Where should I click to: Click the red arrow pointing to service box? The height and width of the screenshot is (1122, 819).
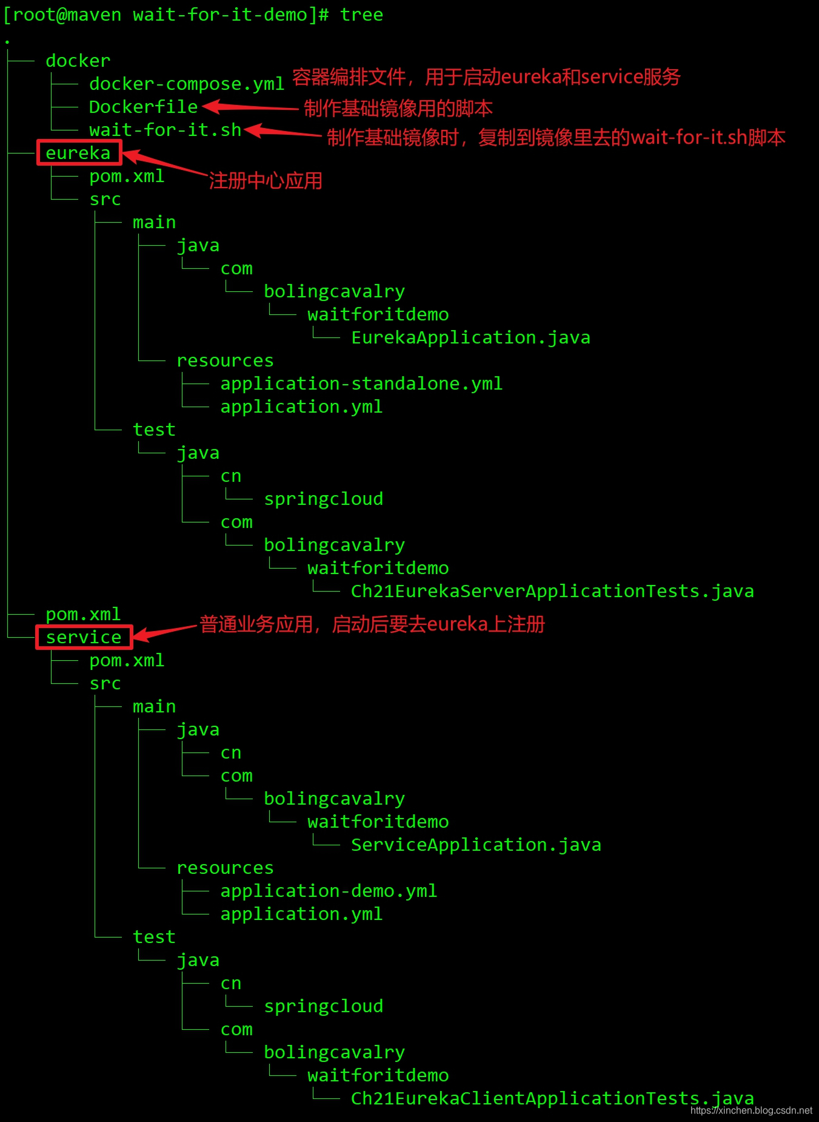165,632
